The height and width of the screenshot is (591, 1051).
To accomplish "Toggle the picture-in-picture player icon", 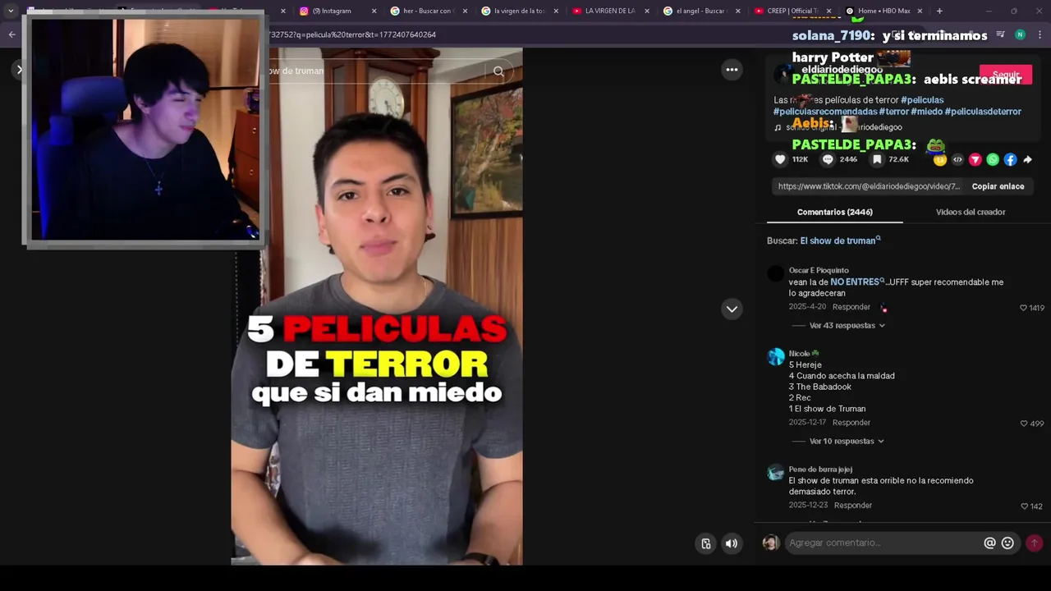I will pyautogui.click(x=705, y=543).
